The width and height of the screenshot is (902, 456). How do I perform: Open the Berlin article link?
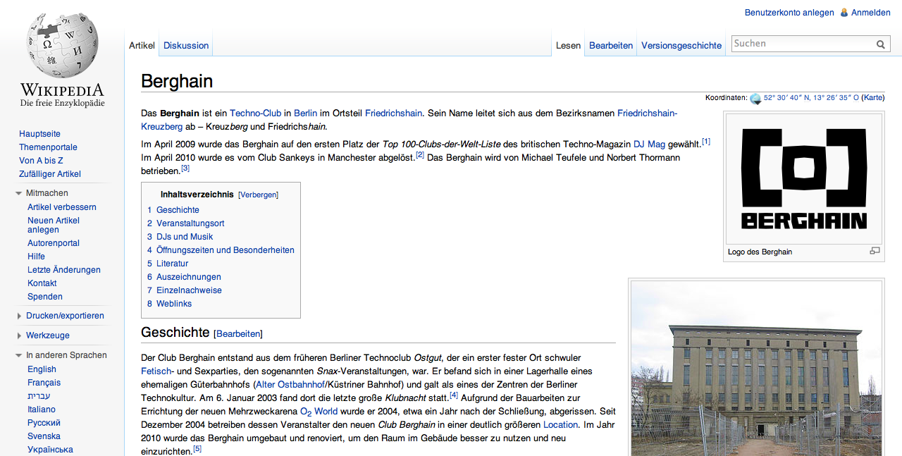pyautogui.click(x=306, y=113)
